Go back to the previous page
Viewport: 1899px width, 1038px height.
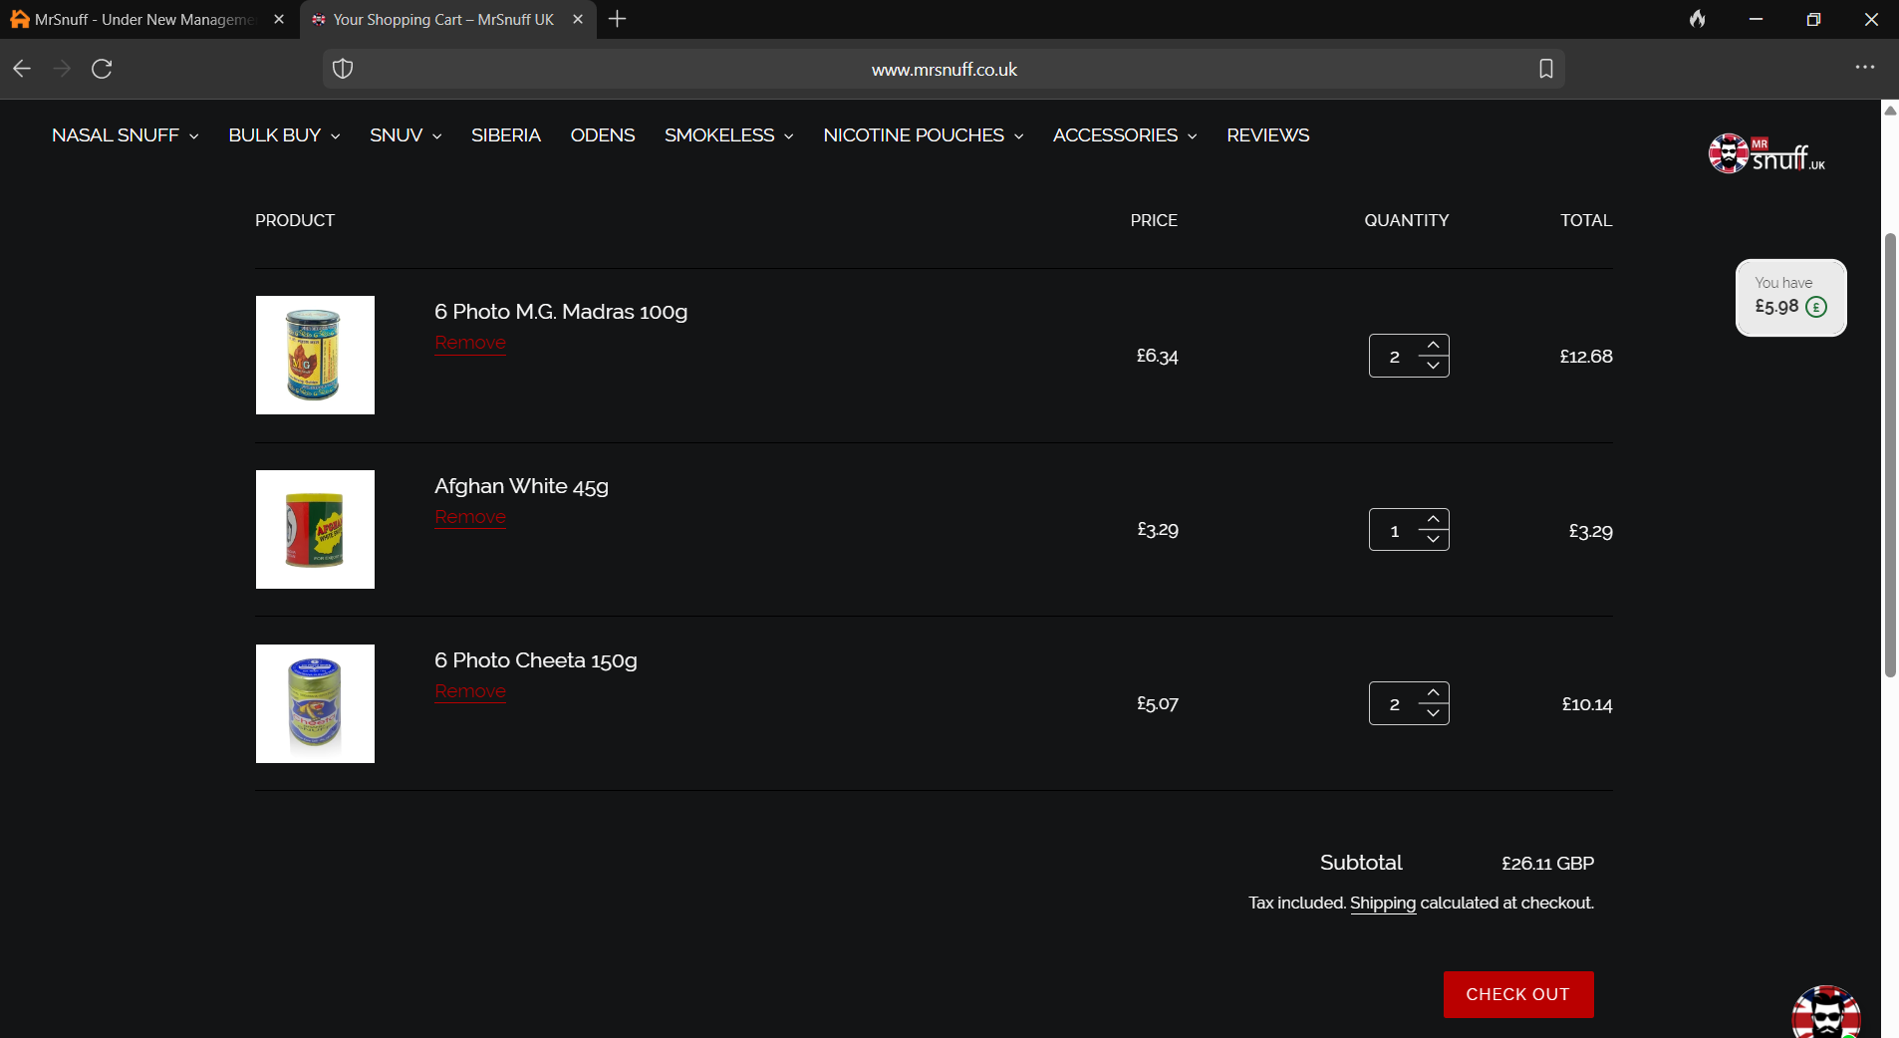click(x=22, y=69)
